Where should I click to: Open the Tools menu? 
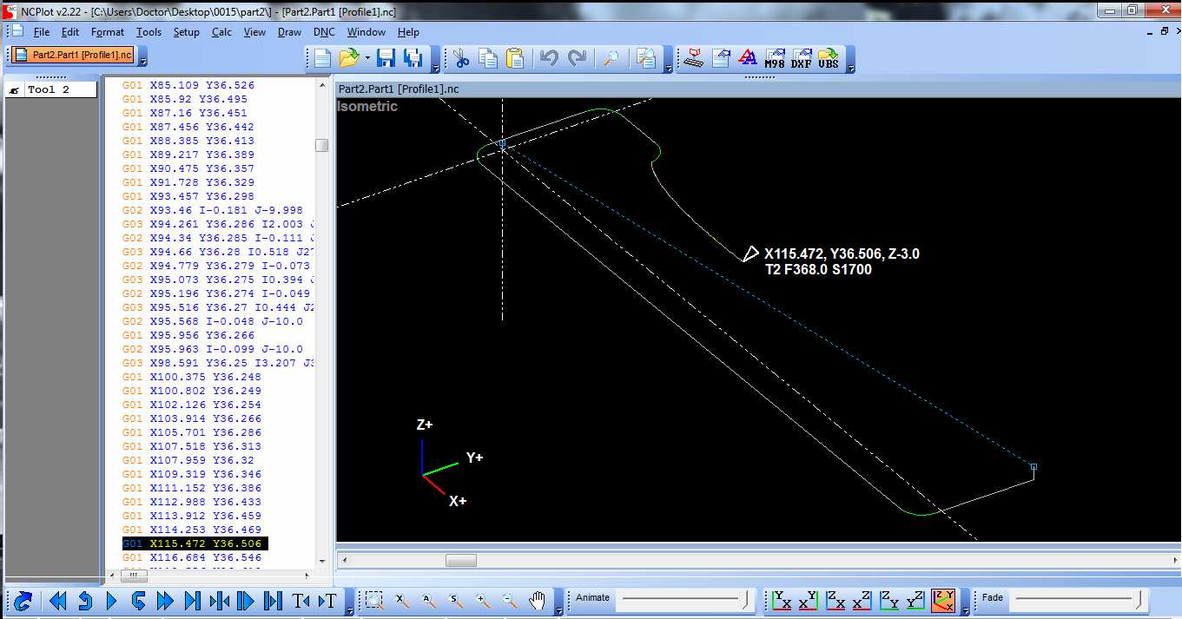click(149, 32)
